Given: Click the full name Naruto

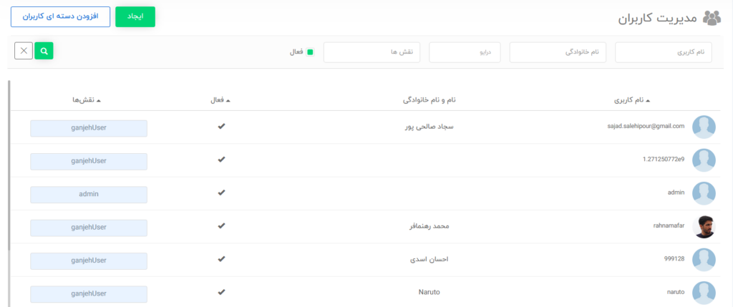Looking at the screenshot, I should (x=429, y=292).
